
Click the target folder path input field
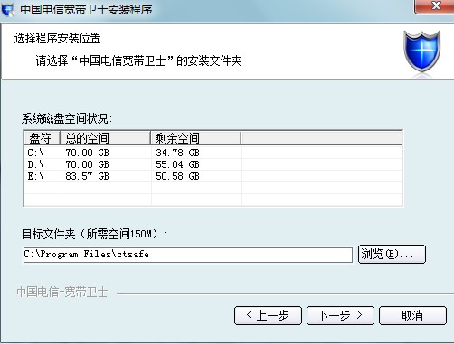188,255
